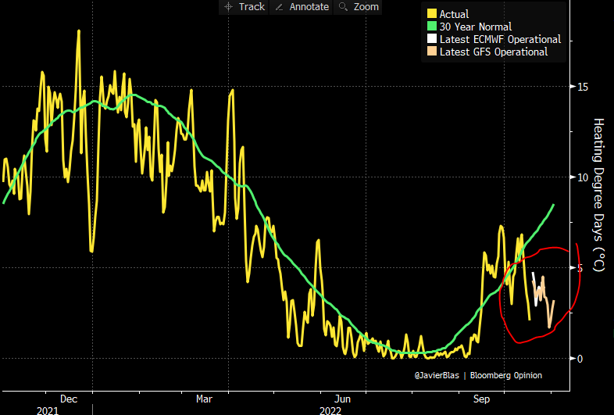Click the Annotate pencil icon

tap(279, 7)
